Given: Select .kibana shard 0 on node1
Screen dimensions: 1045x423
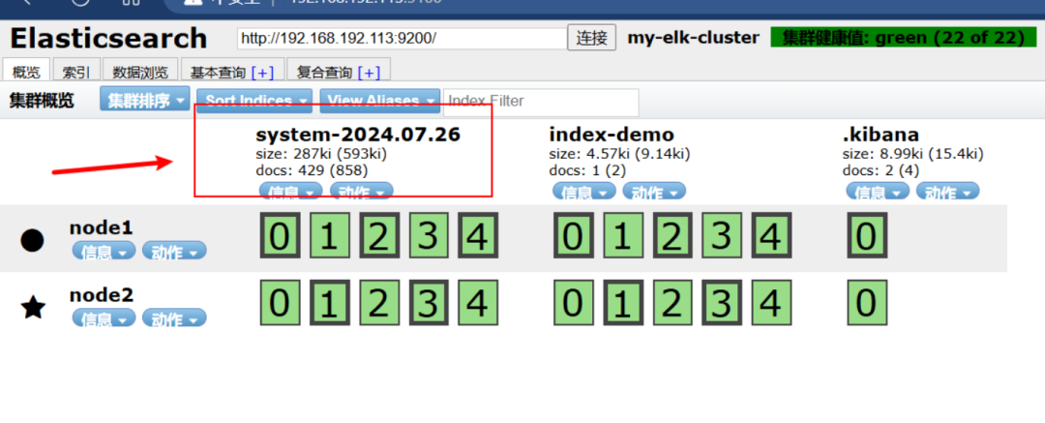Looking at the screenshot, I should pyautogui.click(x=867, y=235).
